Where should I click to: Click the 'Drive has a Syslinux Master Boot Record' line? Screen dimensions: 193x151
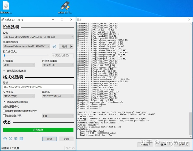(99, 127)
